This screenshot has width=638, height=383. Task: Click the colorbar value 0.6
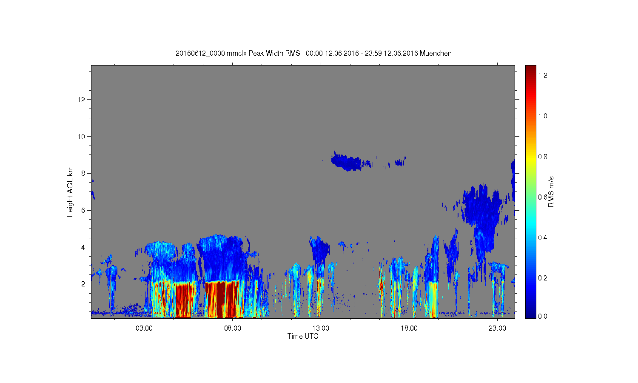click(x=543, y=197)
